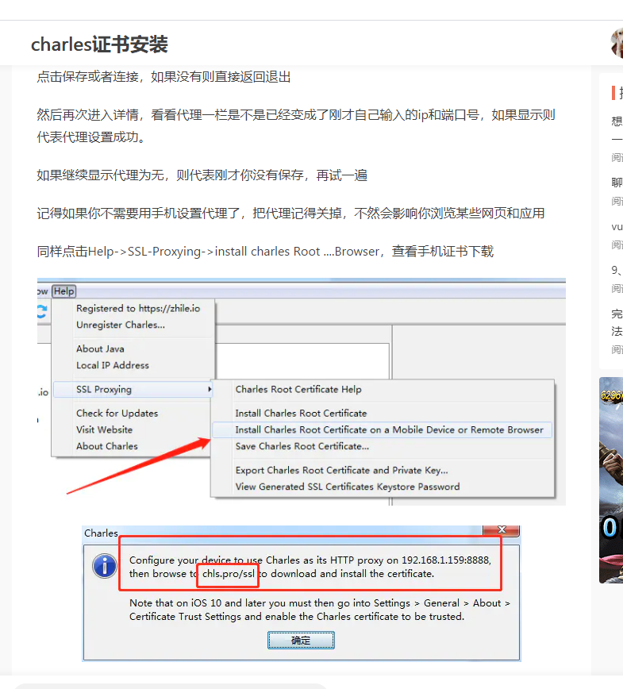Open the Help menu
Screen dimensions: 623x689
(63, 291)
